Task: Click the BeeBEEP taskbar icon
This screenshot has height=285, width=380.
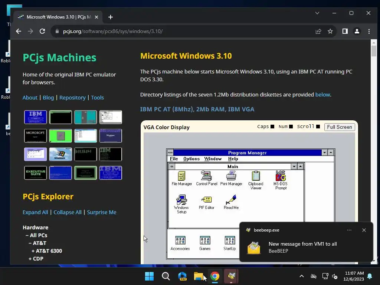Action: tap(231, 276)
